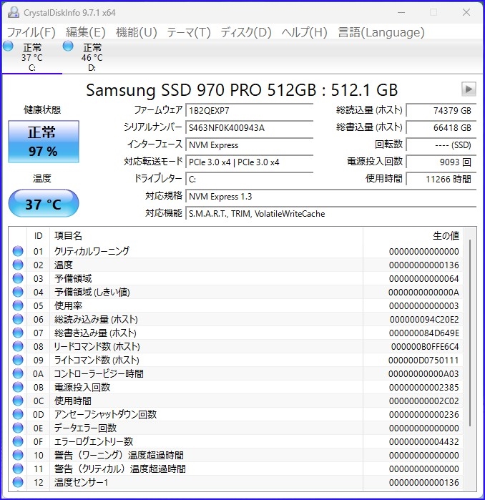Select row text エラーログエントリー数
This screenshot has height=500, width=485.
[94, 441]
